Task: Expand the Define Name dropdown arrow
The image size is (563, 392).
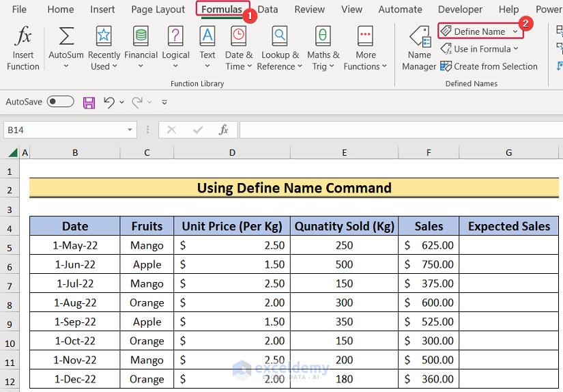Action: [515, 32]
